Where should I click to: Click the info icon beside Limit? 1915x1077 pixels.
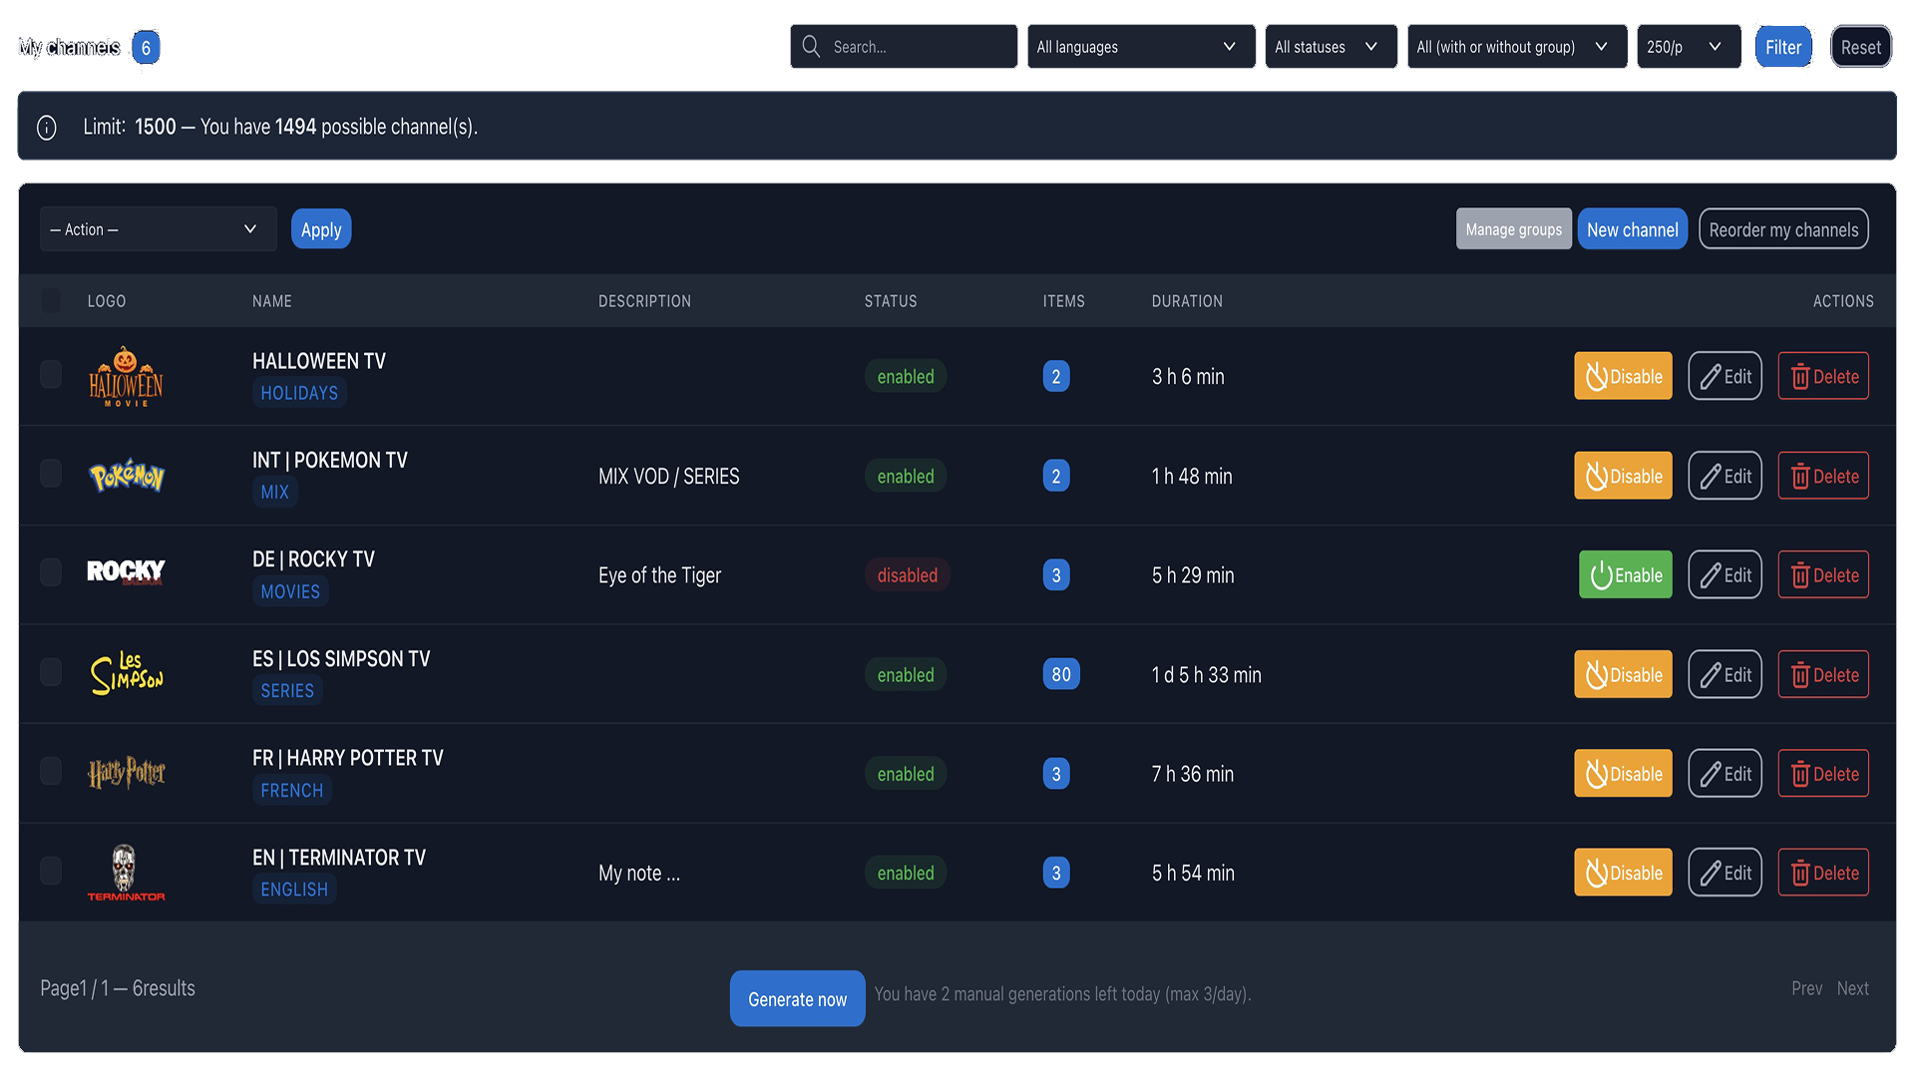(x=47, y=128)
